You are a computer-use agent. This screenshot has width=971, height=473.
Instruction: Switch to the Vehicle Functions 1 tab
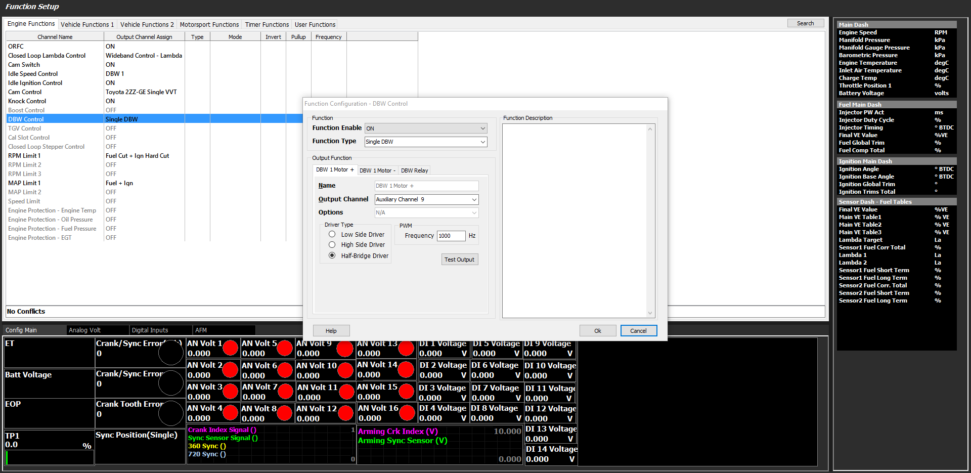click(x=87, y=24)
